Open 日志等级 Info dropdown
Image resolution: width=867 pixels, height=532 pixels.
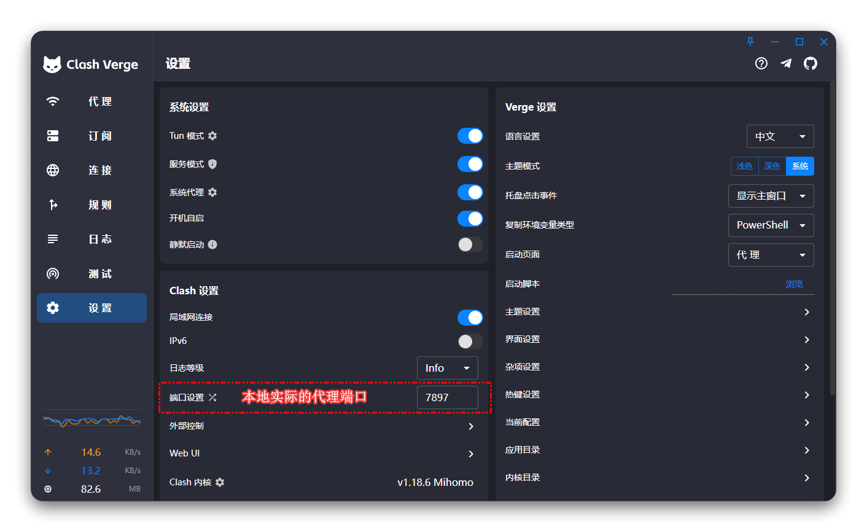pos(448,368)
